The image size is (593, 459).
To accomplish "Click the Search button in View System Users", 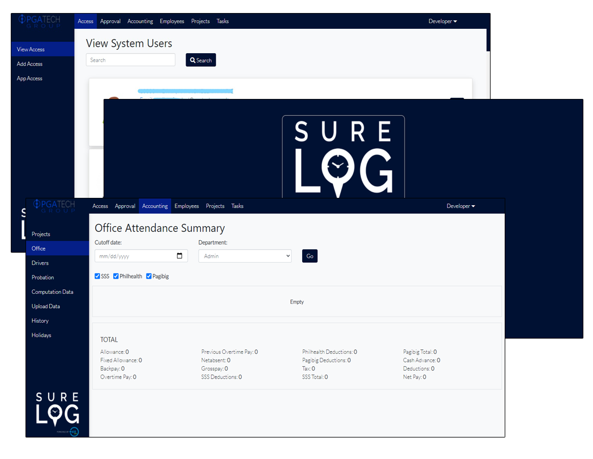I will click(x=201, y=60).
